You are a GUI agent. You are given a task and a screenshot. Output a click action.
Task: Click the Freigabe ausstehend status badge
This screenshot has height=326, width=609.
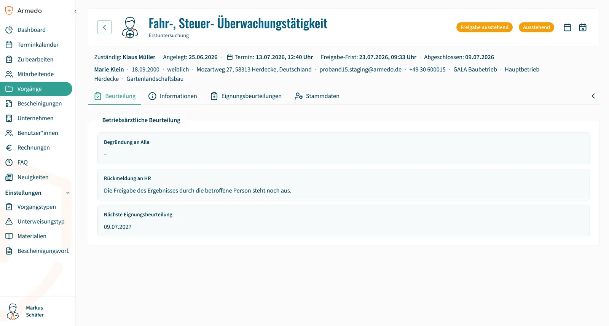pyautogui.click(x=484, y=27)
